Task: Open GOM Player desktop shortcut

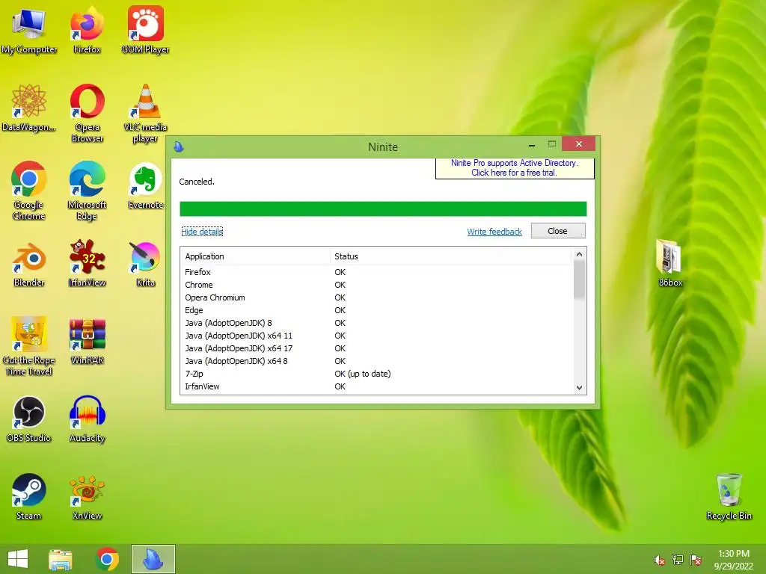Action: 145,30
